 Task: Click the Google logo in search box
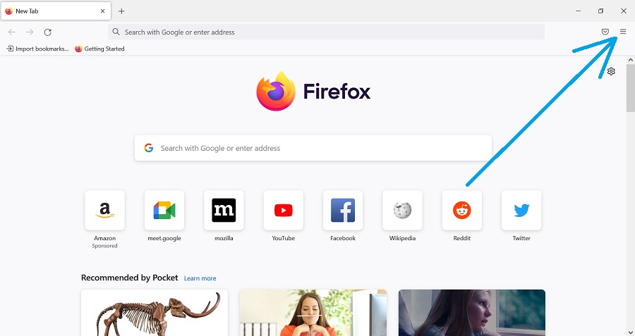click(149, 148)
